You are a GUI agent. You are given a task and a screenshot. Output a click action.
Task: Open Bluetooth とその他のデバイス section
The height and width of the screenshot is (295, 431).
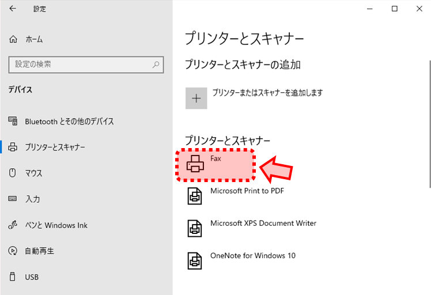point(69,121)
